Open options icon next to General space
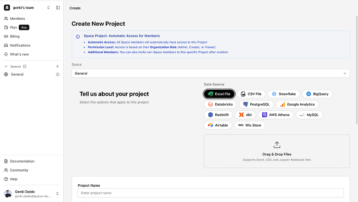 pyautogui.click(x=57, y=74)
